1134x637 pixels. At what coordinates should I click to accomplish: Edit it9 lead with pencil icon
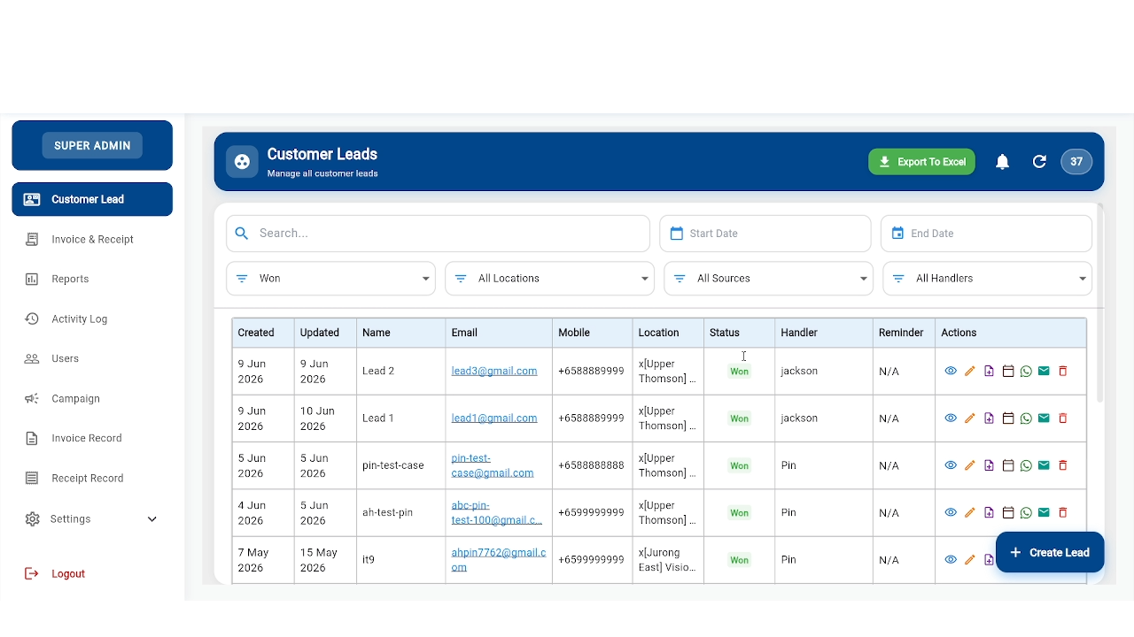click(970, 560)
